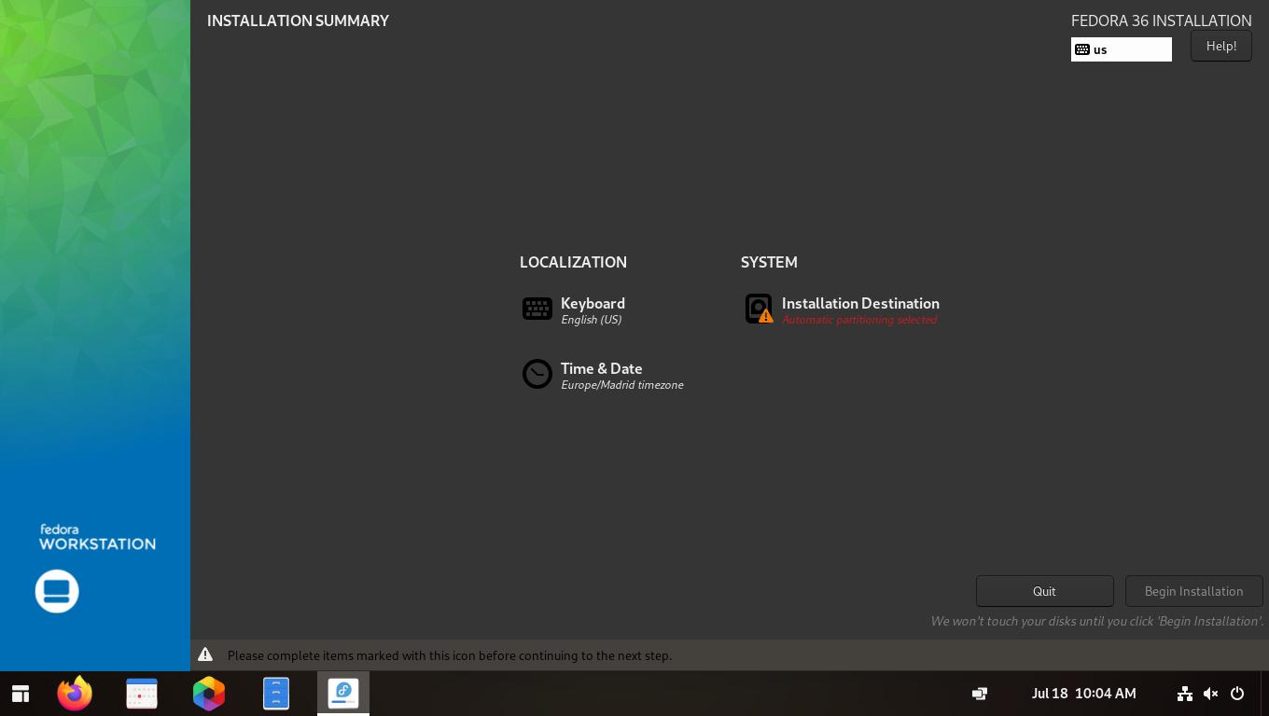Open the power menu tray icon
This screenshot has height=716, width=1269.
tap(1237, 694)
